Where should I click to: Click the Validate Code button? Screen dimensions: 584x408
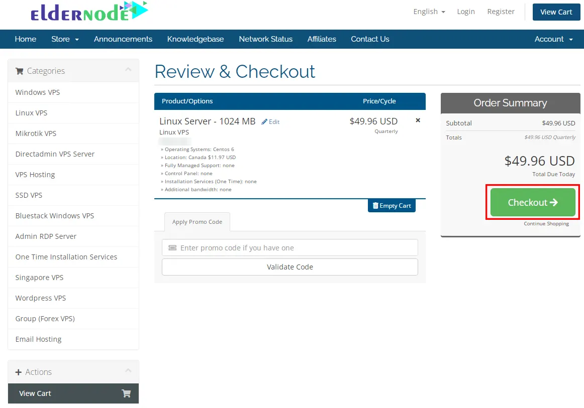pos(289,266)
